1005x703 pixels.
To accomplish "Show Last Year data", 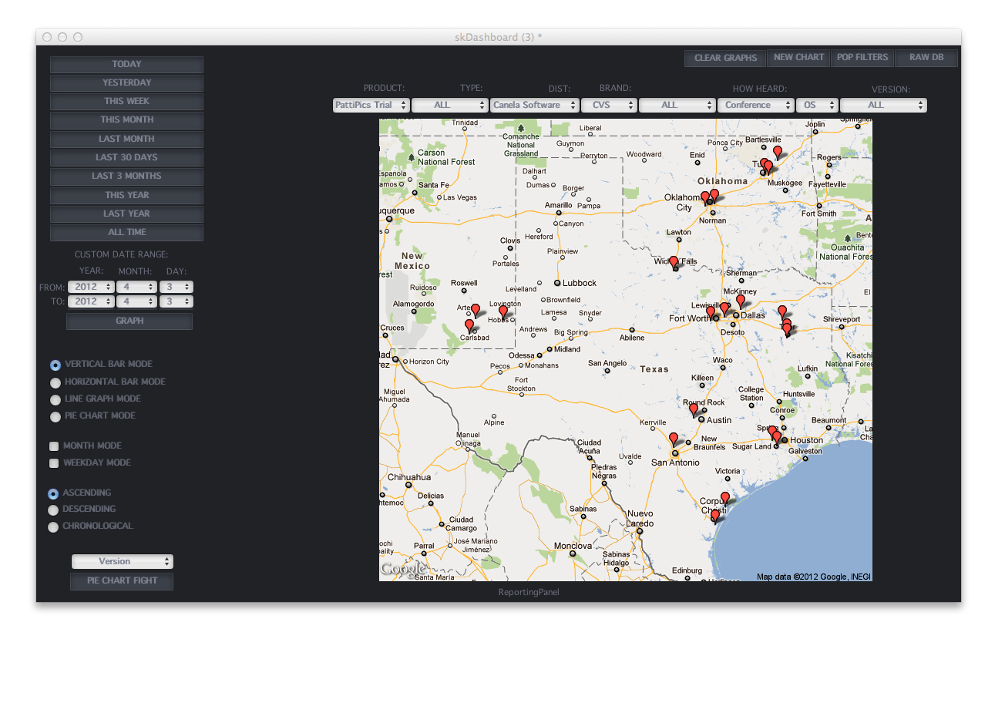I will tap(127, 214).
